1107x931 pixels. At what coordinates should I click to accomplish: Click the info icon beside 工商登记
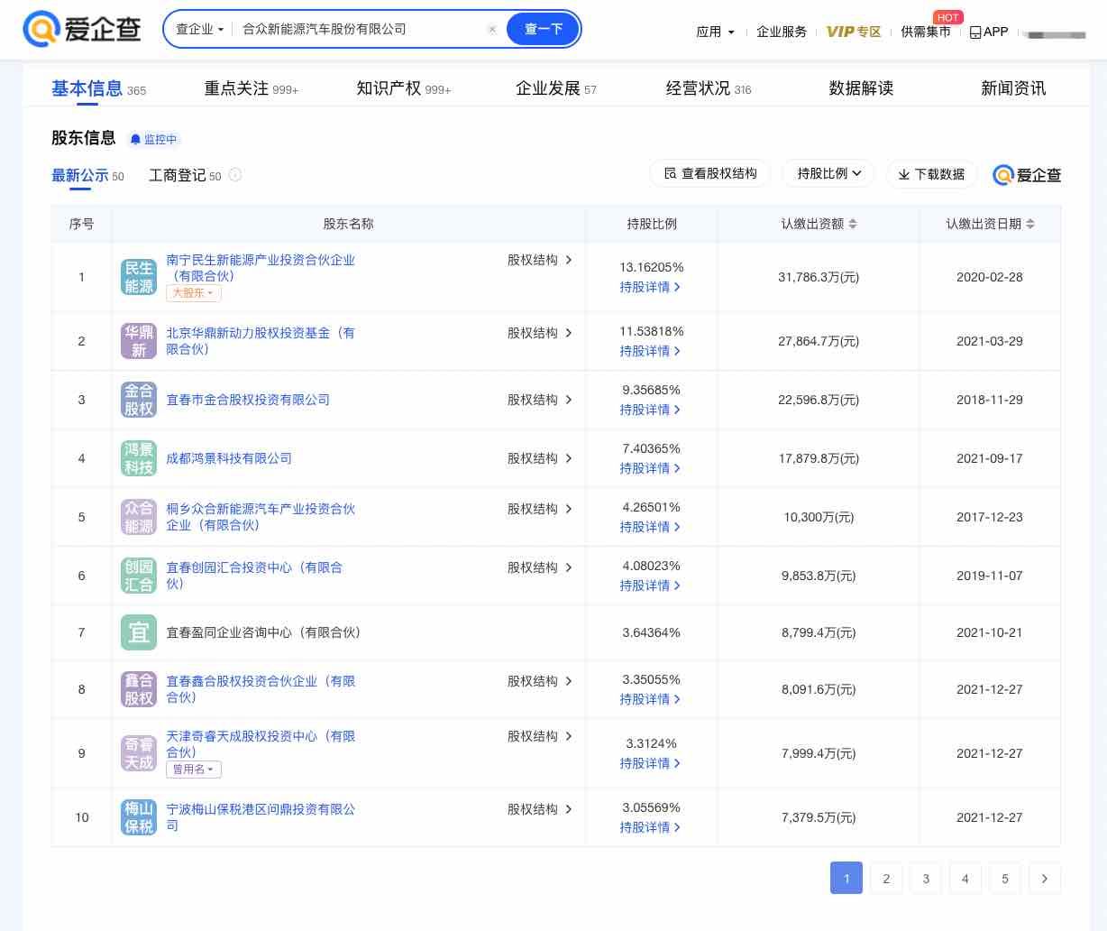pos(235,175)
